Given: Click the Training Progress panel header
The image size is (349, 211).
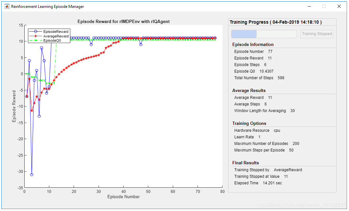Looking at the screenshot, I should 282,22.
